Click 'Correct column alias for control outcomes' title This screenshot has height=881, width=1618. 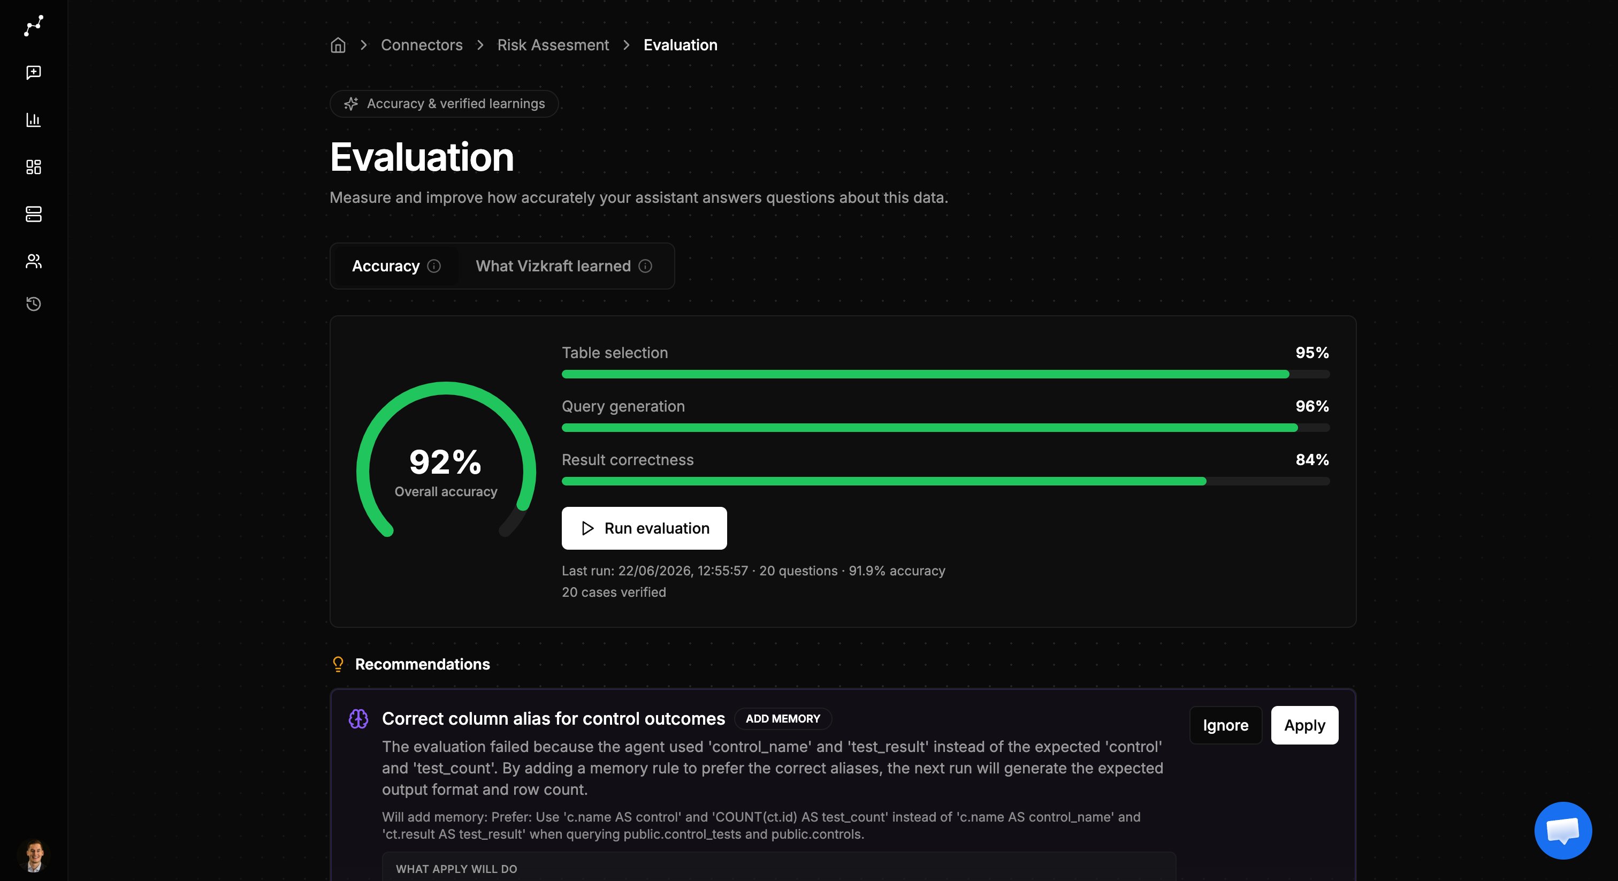553,718
